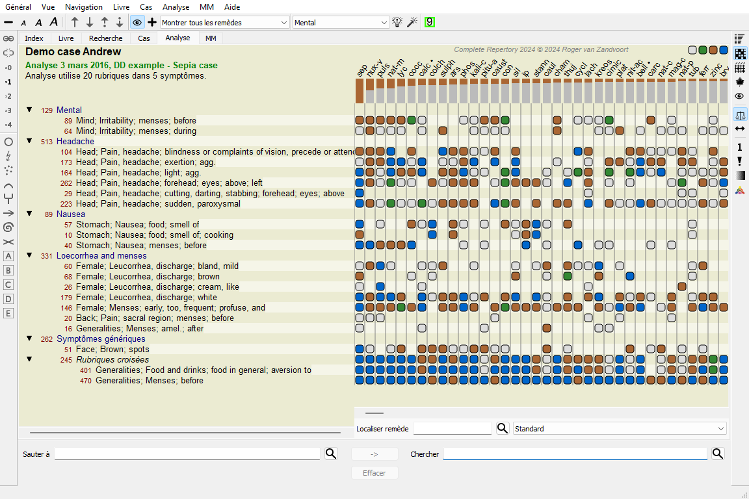749x499 pixels.
Task: Click the spiral symbol in left sidebar
Action: pos(8,227)
